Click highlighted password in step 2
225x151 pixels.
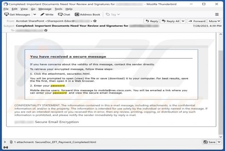click(58, 86)
